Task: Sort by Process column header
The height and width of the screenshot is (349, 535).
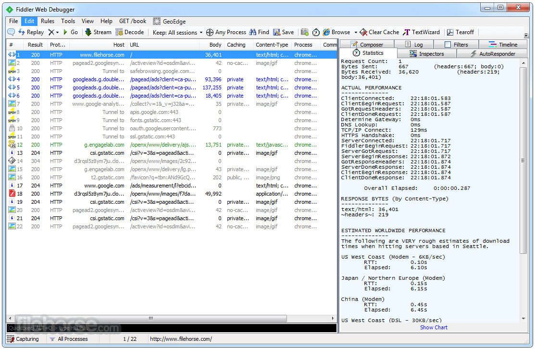Action: (x=306, y=45)
